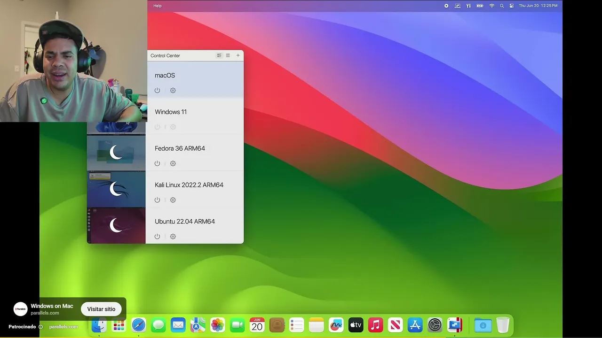
Task: Add new virtual machine with plus button
Action: coord(238,55)
